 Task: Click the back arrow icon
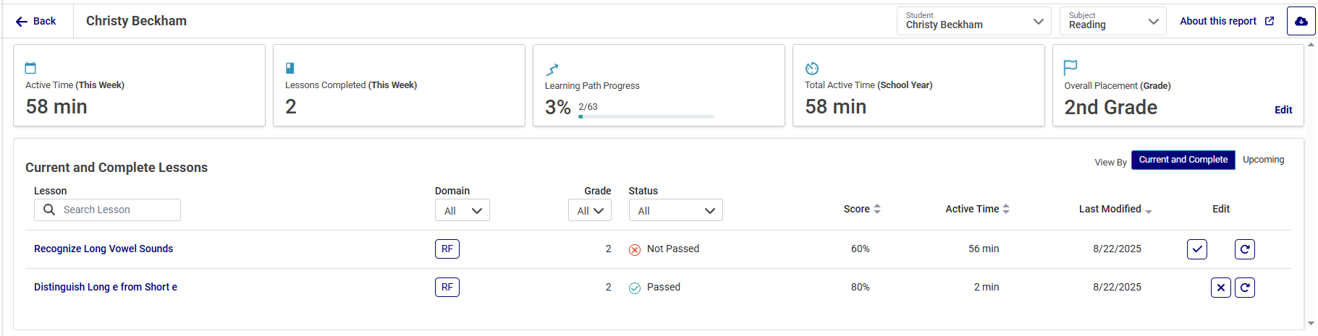point(22,22)
